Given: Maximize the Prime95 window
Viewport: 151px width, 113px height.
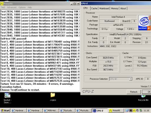Looking at the screenshot, I should point(75,4).
